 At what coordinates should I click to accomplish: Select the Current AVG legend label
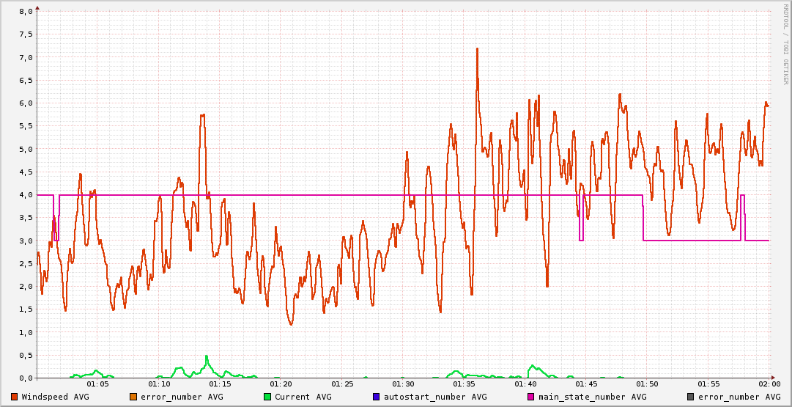(303, 397)
